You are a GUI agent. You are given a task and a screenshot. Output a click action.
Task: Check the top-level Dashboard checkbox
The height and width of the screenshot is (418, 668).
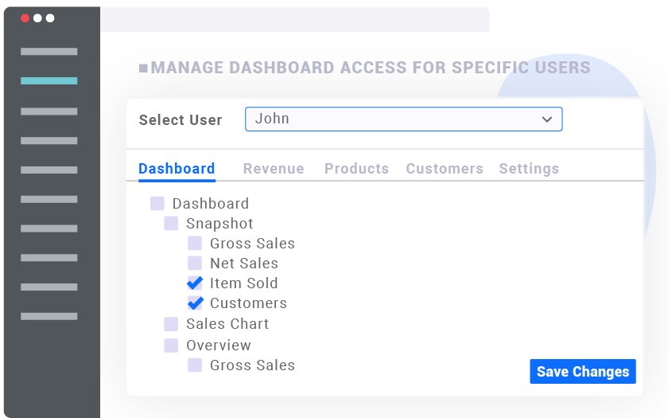click(157, 204)
